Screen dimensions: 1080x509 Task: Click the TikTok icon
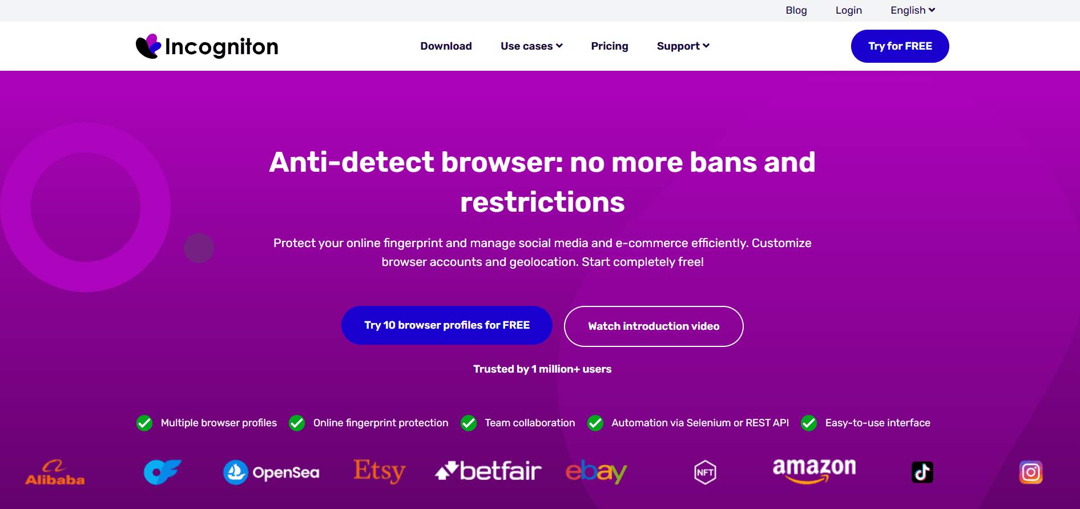pos(922,472)
